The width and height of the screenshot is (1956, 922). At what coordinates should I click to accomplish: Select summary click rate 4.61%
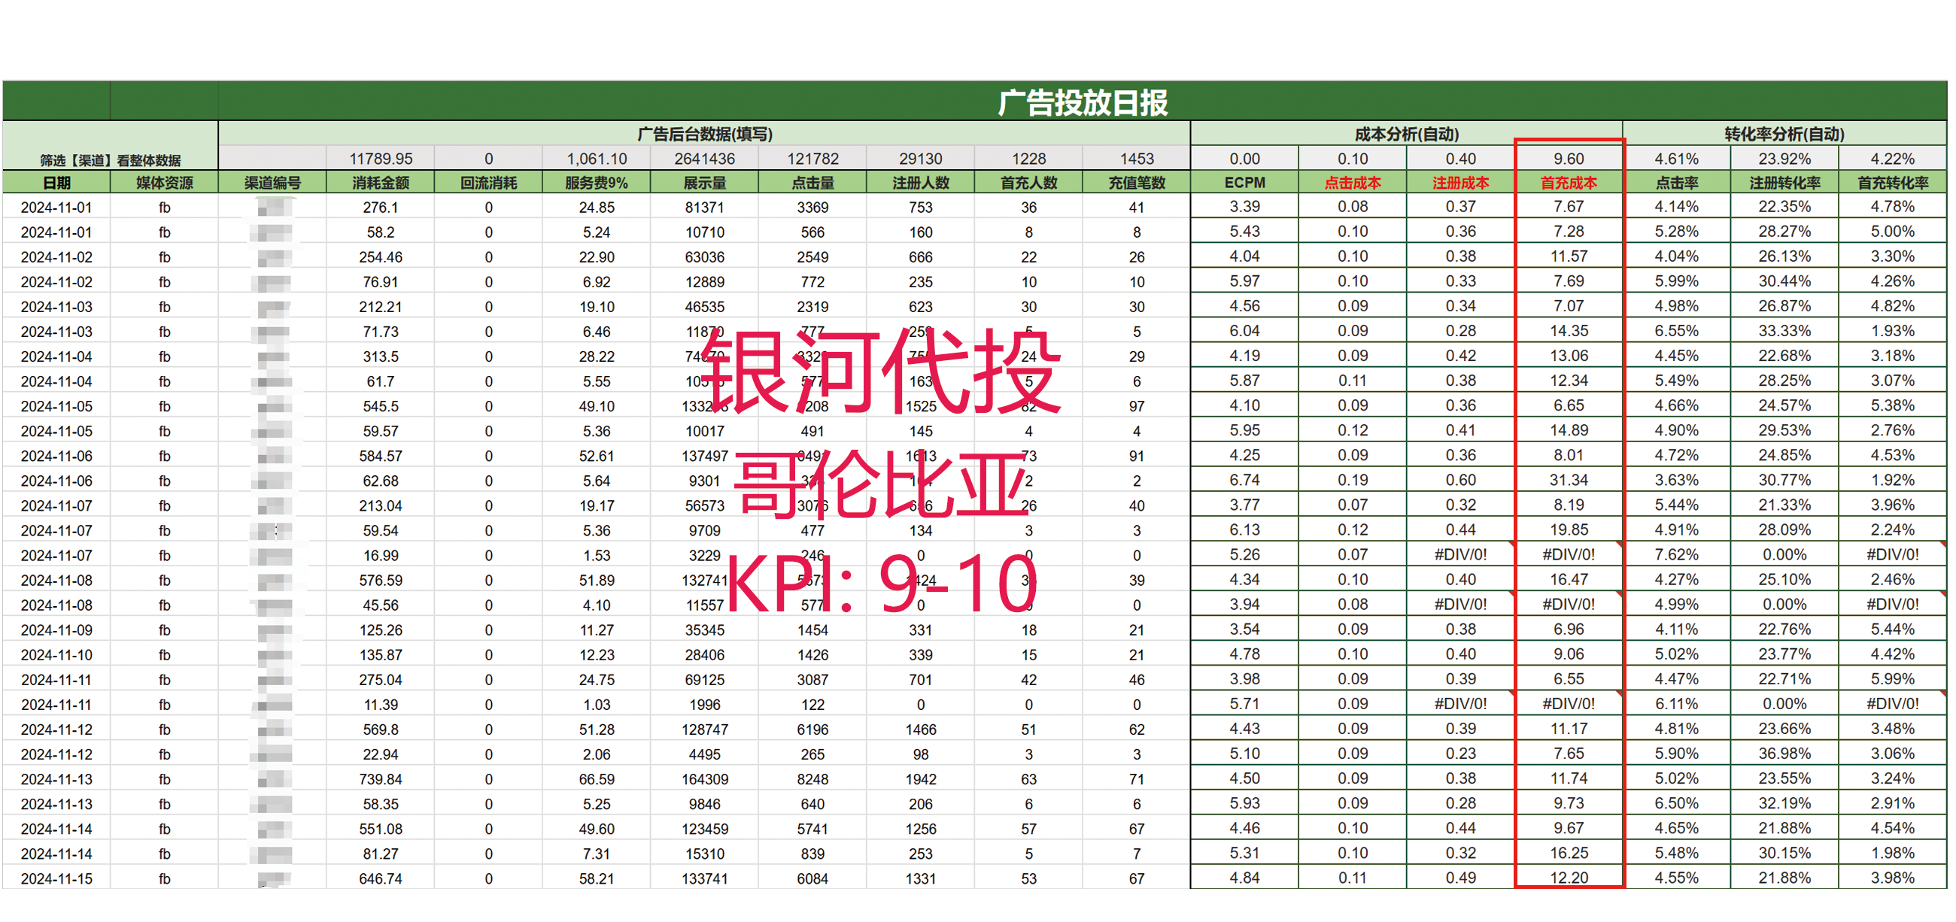1677,159
